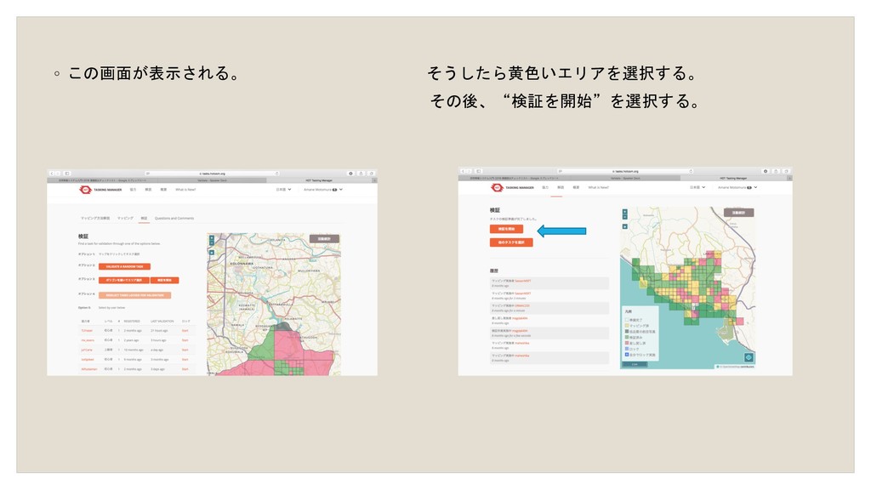Switch to Speaker Deck browser tab in right screenshot

click(x=625, y=179)
